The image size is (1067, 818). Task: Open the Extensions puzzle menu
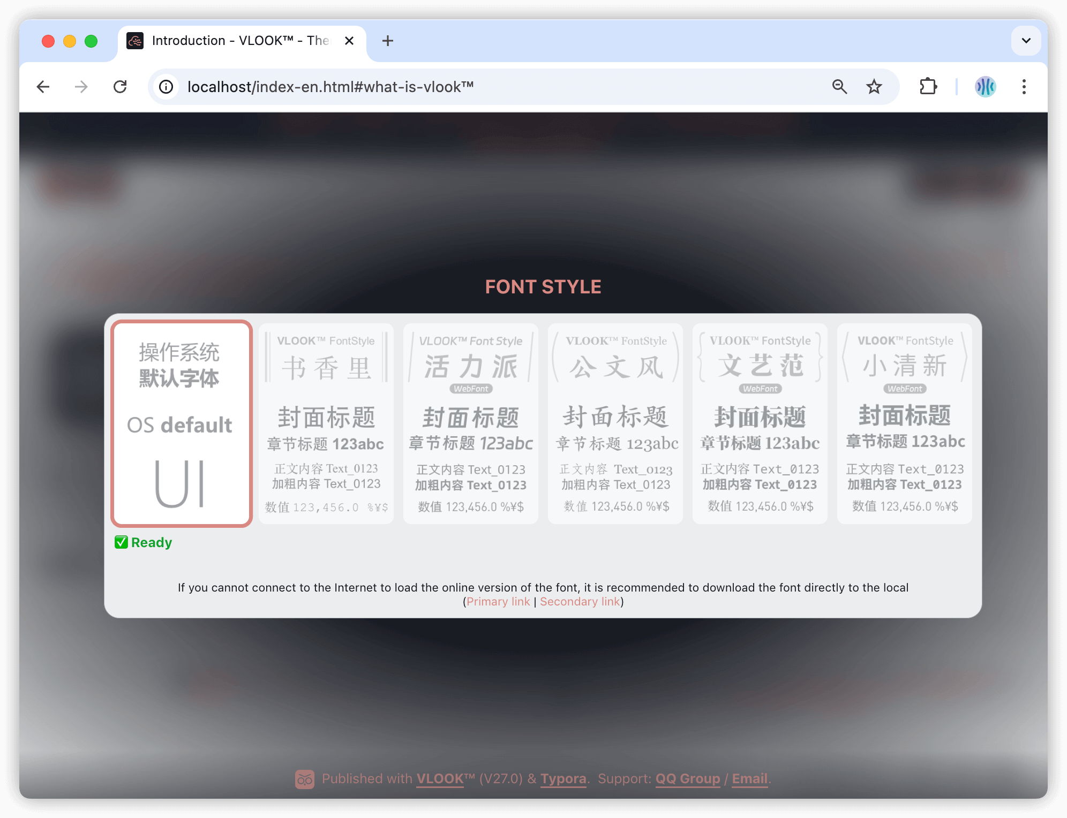(928, 87)
